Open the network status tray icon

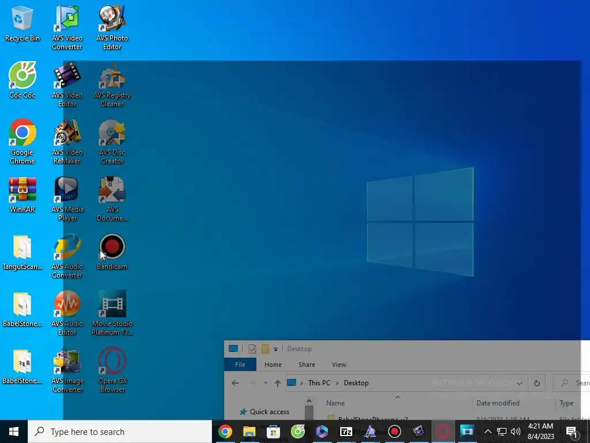502,431
